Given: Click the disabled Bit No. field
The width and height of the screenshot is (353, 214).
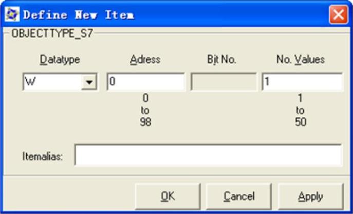Looking at the screenshot, I should pos(224,82).
